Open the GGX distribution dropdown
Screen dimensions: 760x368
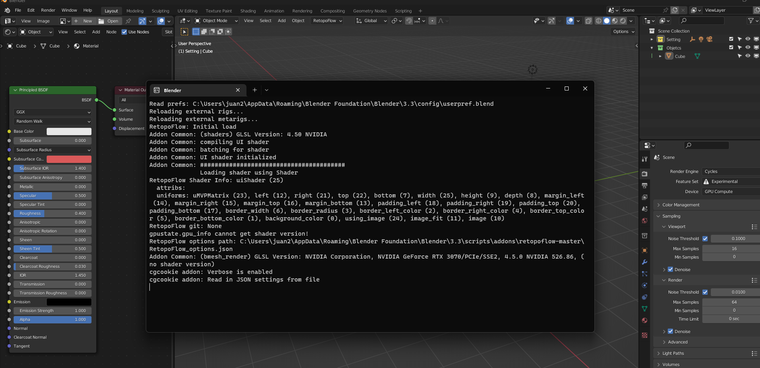(53, 112)
